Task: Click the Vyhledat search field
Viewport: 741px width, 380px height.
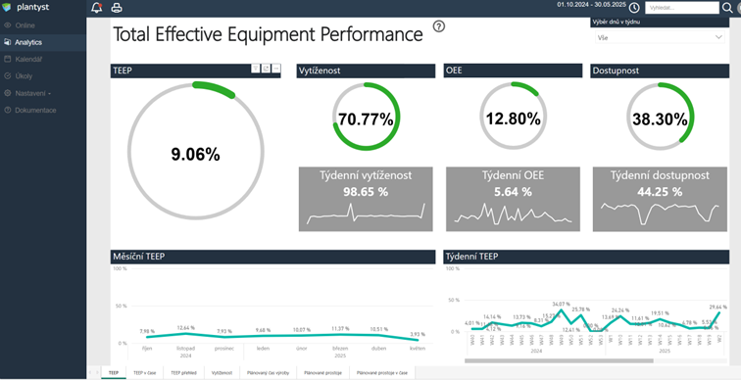Action: tap(682, 8)
